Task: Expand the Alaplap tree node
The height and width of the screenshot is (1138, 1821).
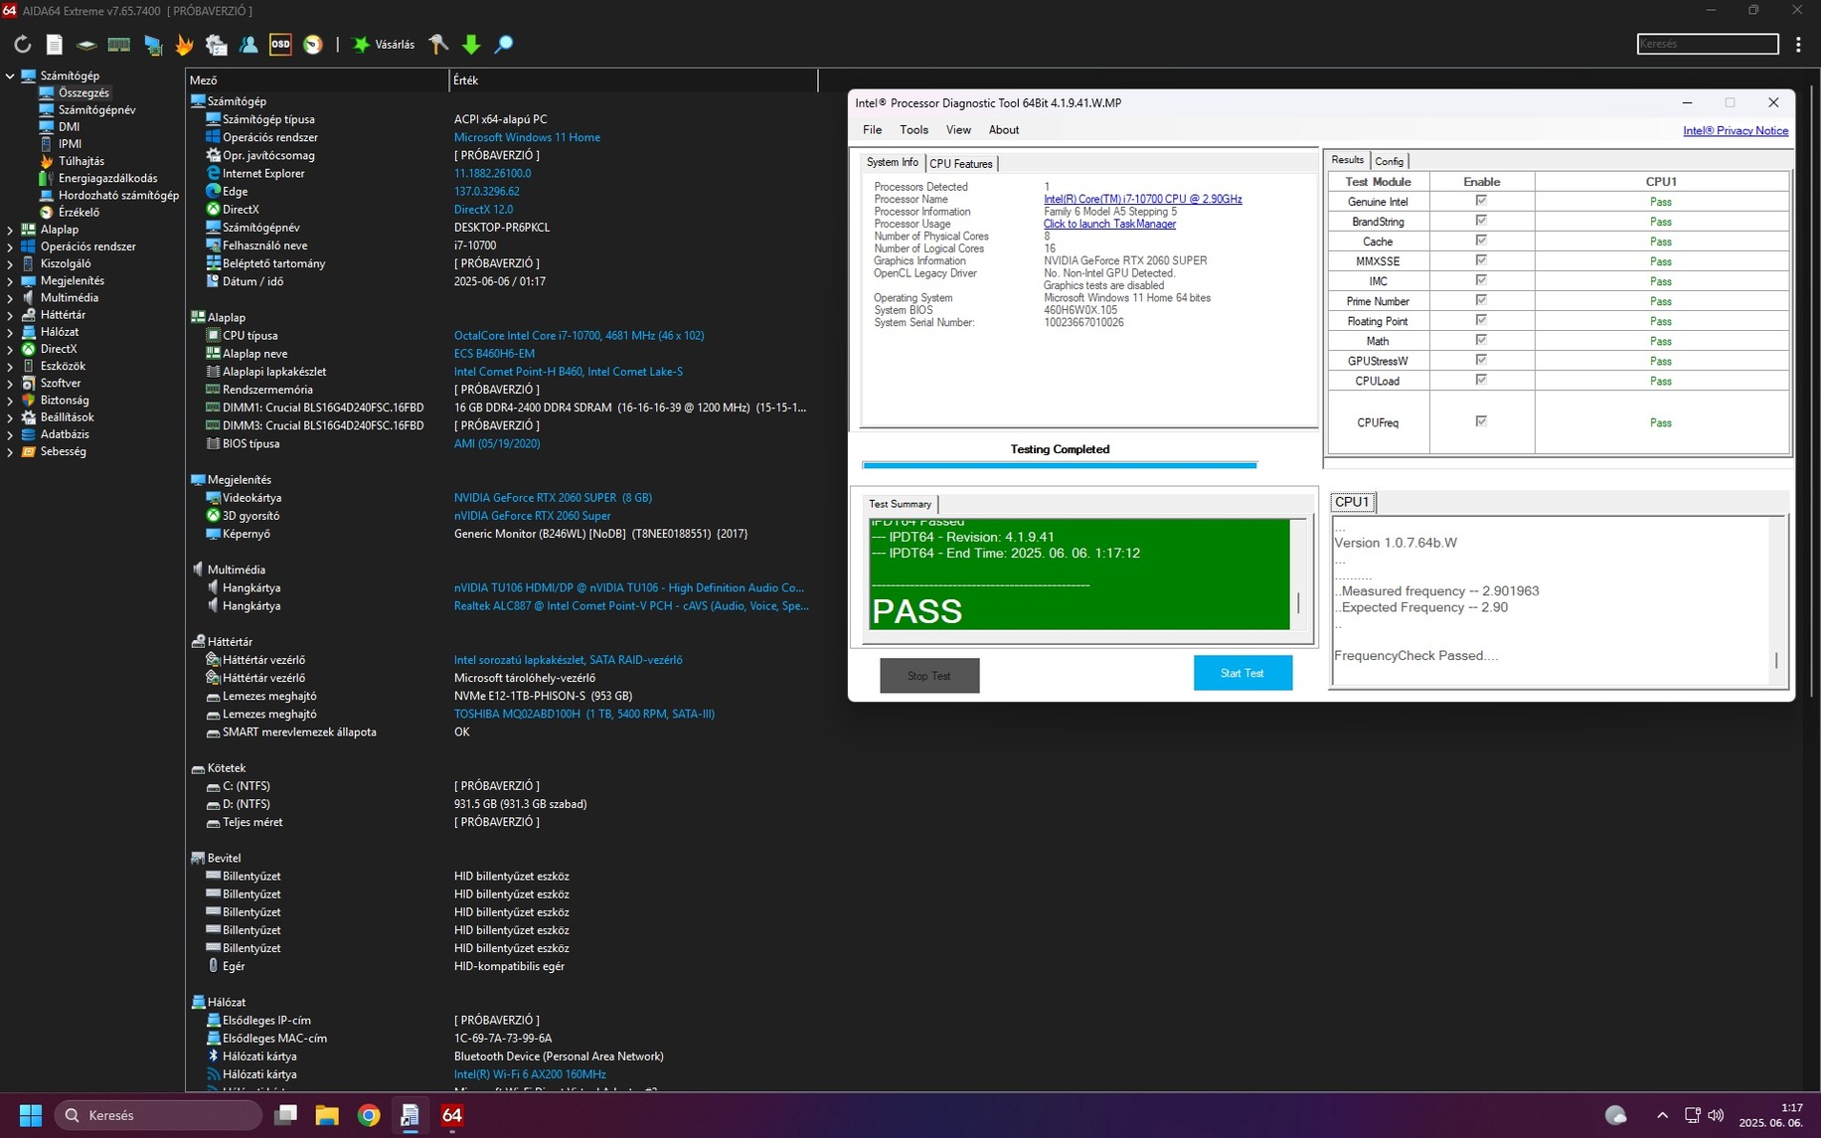Action: 10,230
